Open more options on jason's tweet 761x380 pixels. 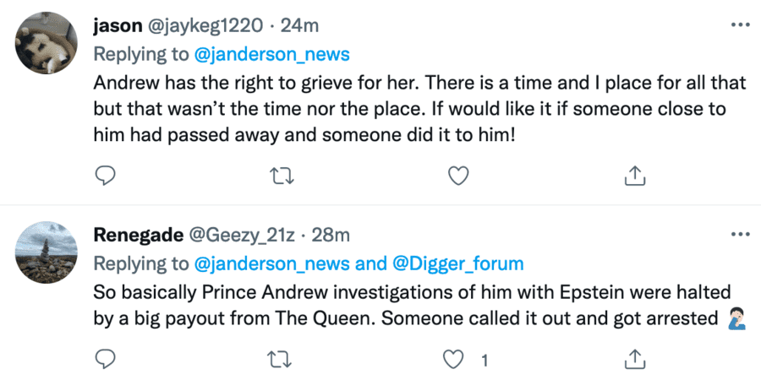coord(740,25)
